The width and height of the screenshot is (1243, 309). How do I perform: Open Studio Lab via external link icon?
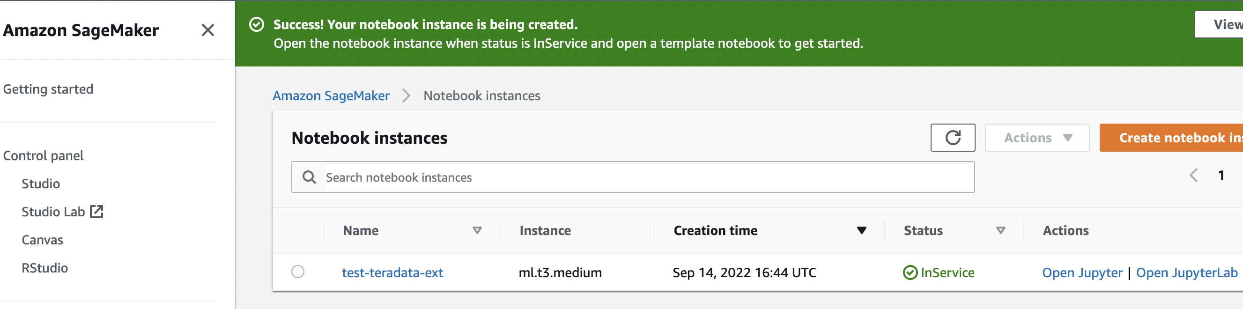(x=98, y=211)
